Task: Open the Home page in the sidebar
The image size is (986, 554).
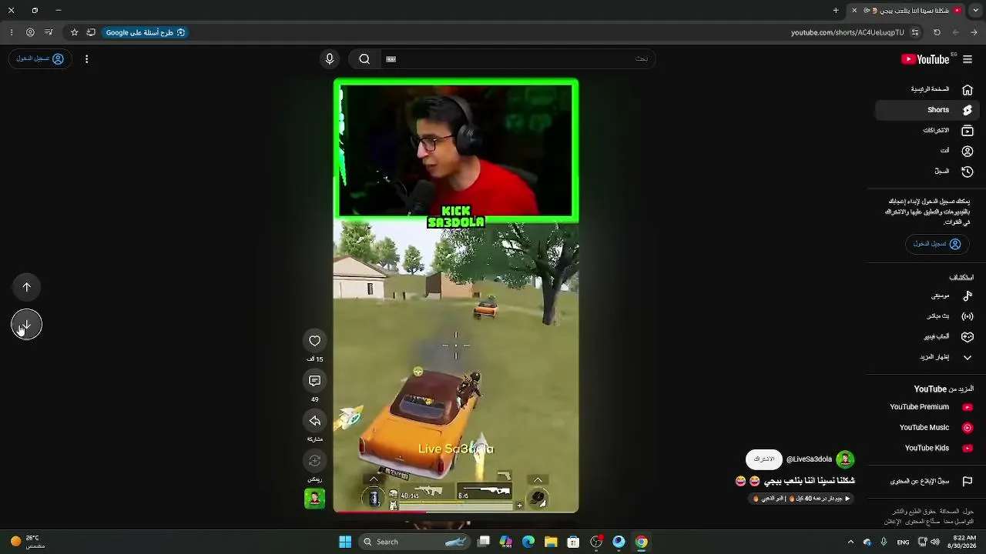Action: [x=927, y=89]
